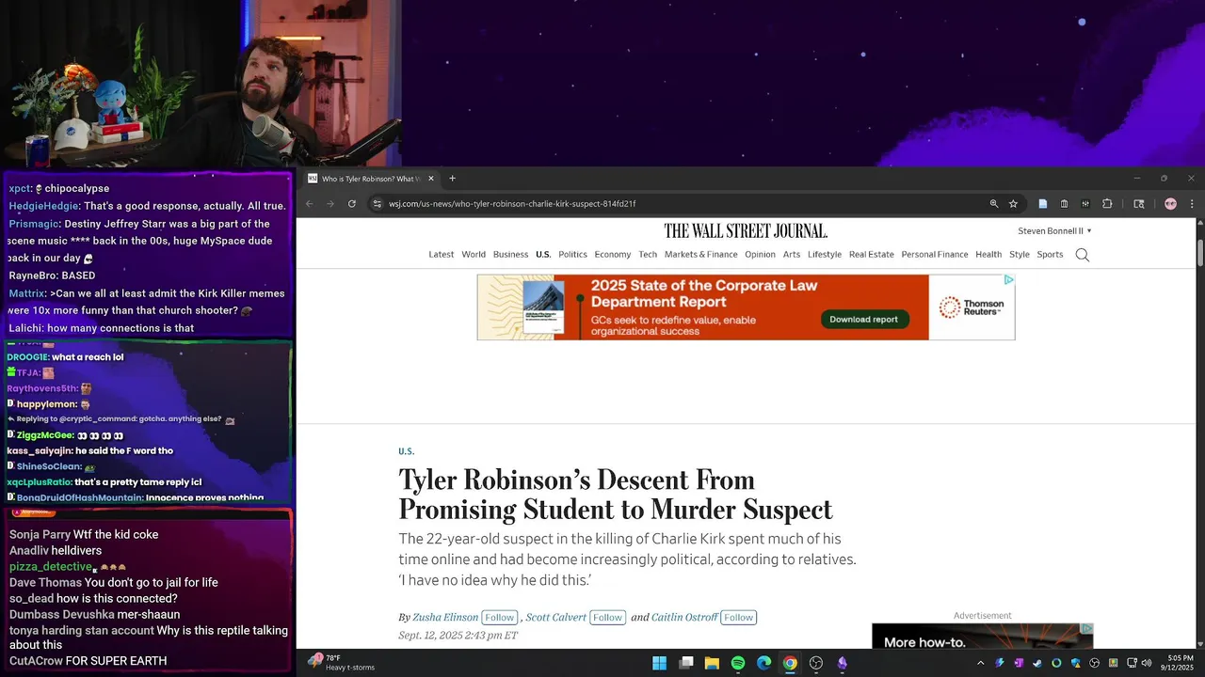Show hidden system tray icons
Image resolution: width=1205 pixels, height=677 pixels.
point(980,663)
